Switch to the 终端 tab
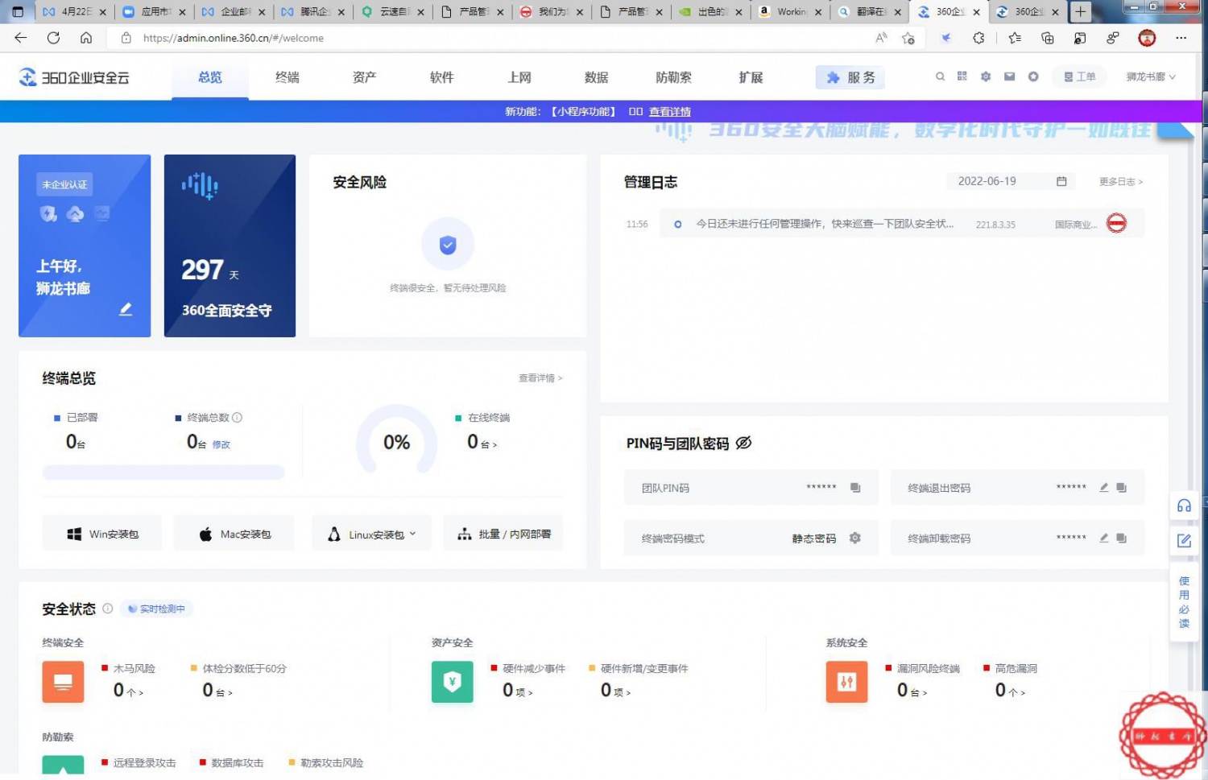Screen dimensions: 1208x780 pos(288,77)
